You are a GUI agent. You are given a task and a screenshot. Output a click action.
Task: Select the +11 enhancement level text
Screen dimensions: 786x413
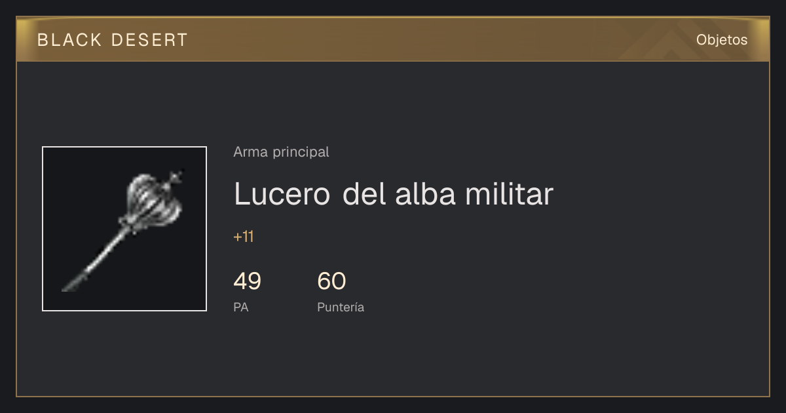coord(244,237)
